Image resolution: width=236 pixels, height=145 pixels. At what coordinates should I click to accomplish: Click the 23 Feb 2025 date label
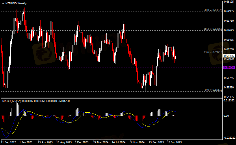156,142
